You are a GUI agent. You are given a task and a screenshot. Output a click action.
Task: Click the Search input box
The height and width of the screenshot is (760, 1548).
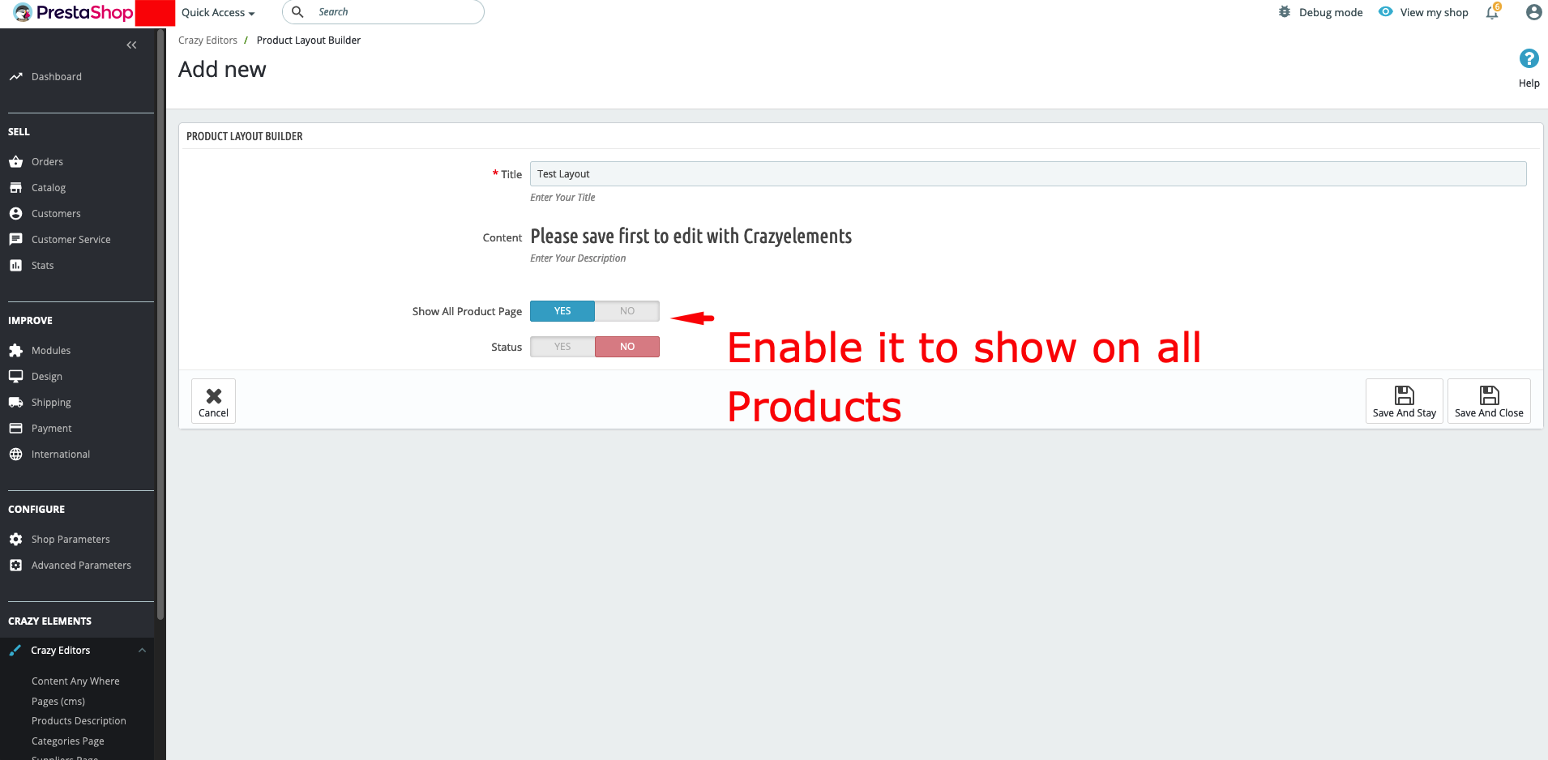click(x=383, y=12)
